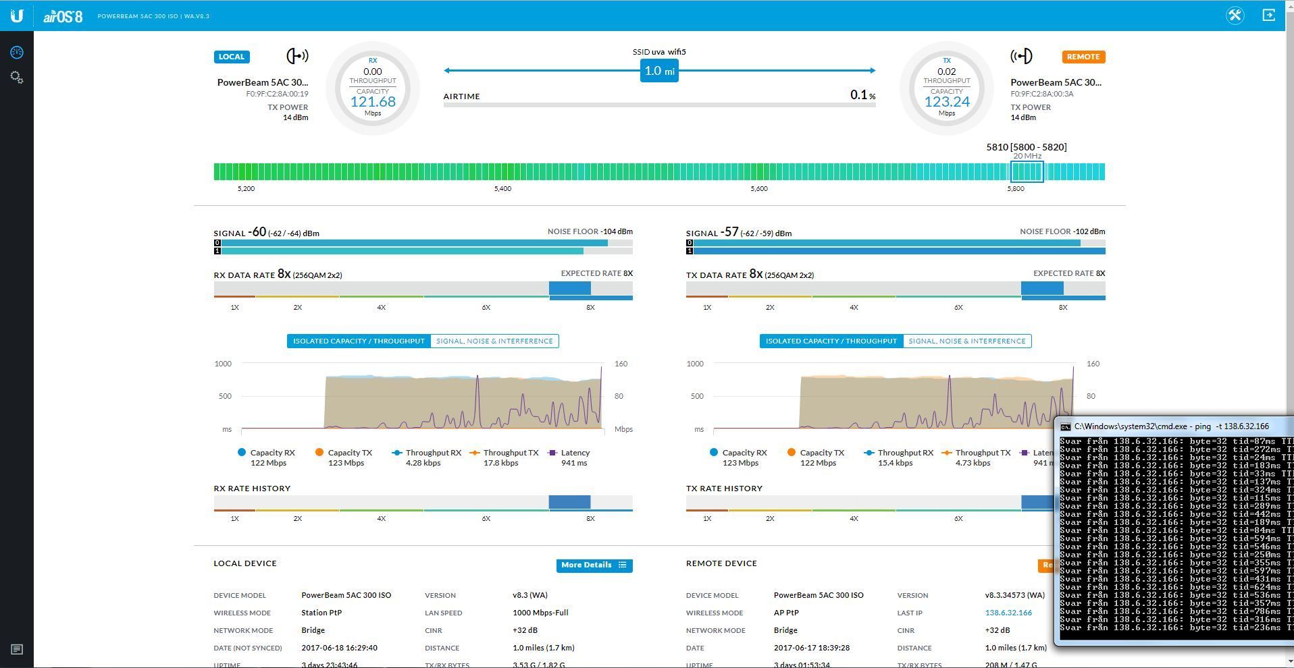This screenshot has height=668, width=1294.
Task: Click local signal chain 0 bar
Action: point(423,243)
